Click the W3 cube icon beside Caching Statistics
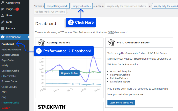178x111 pixels. coord(41,42)
